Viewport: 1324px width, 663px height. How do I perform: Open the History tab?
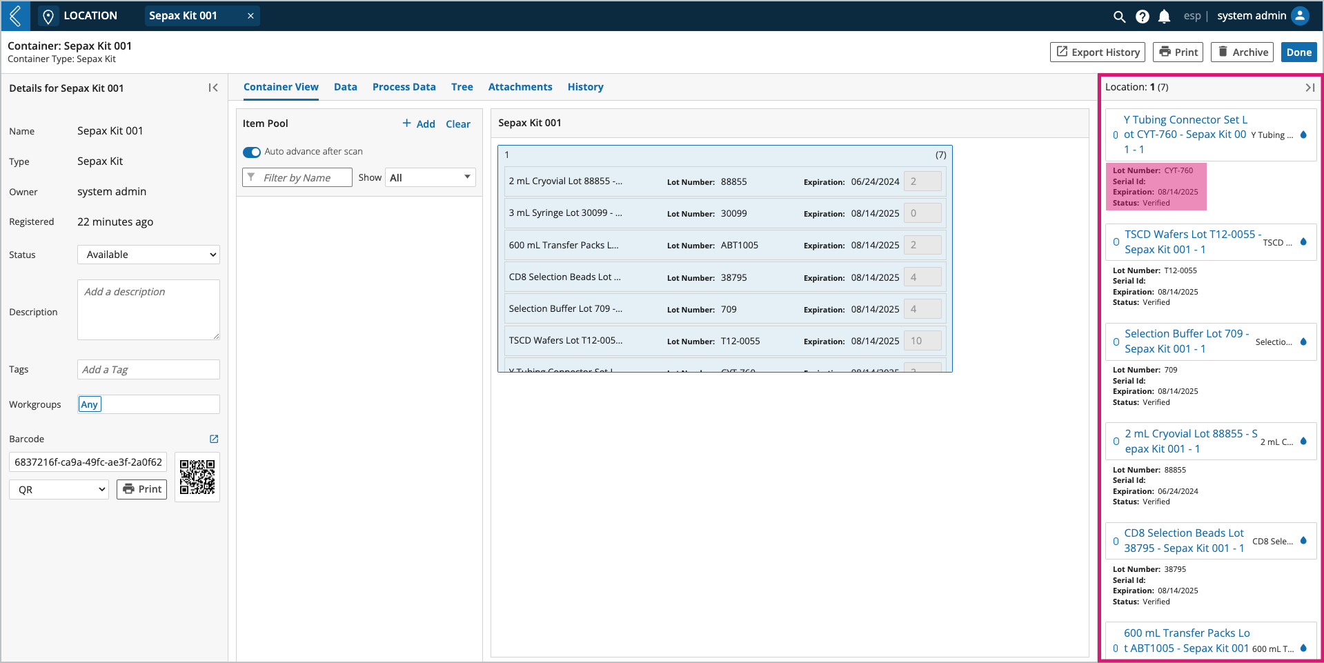586,87
